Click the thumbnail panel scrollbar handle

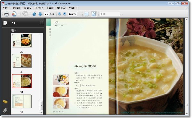coord(41,106)
